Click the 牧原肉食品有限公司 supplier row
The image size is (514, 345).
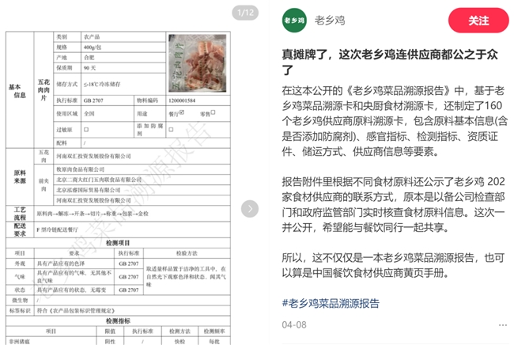tap(142, 169)
